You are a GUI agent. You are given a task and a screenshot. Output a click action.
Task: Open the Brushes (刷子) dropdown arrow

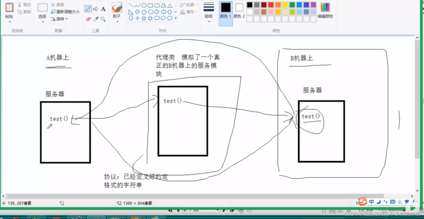[117, 22]
